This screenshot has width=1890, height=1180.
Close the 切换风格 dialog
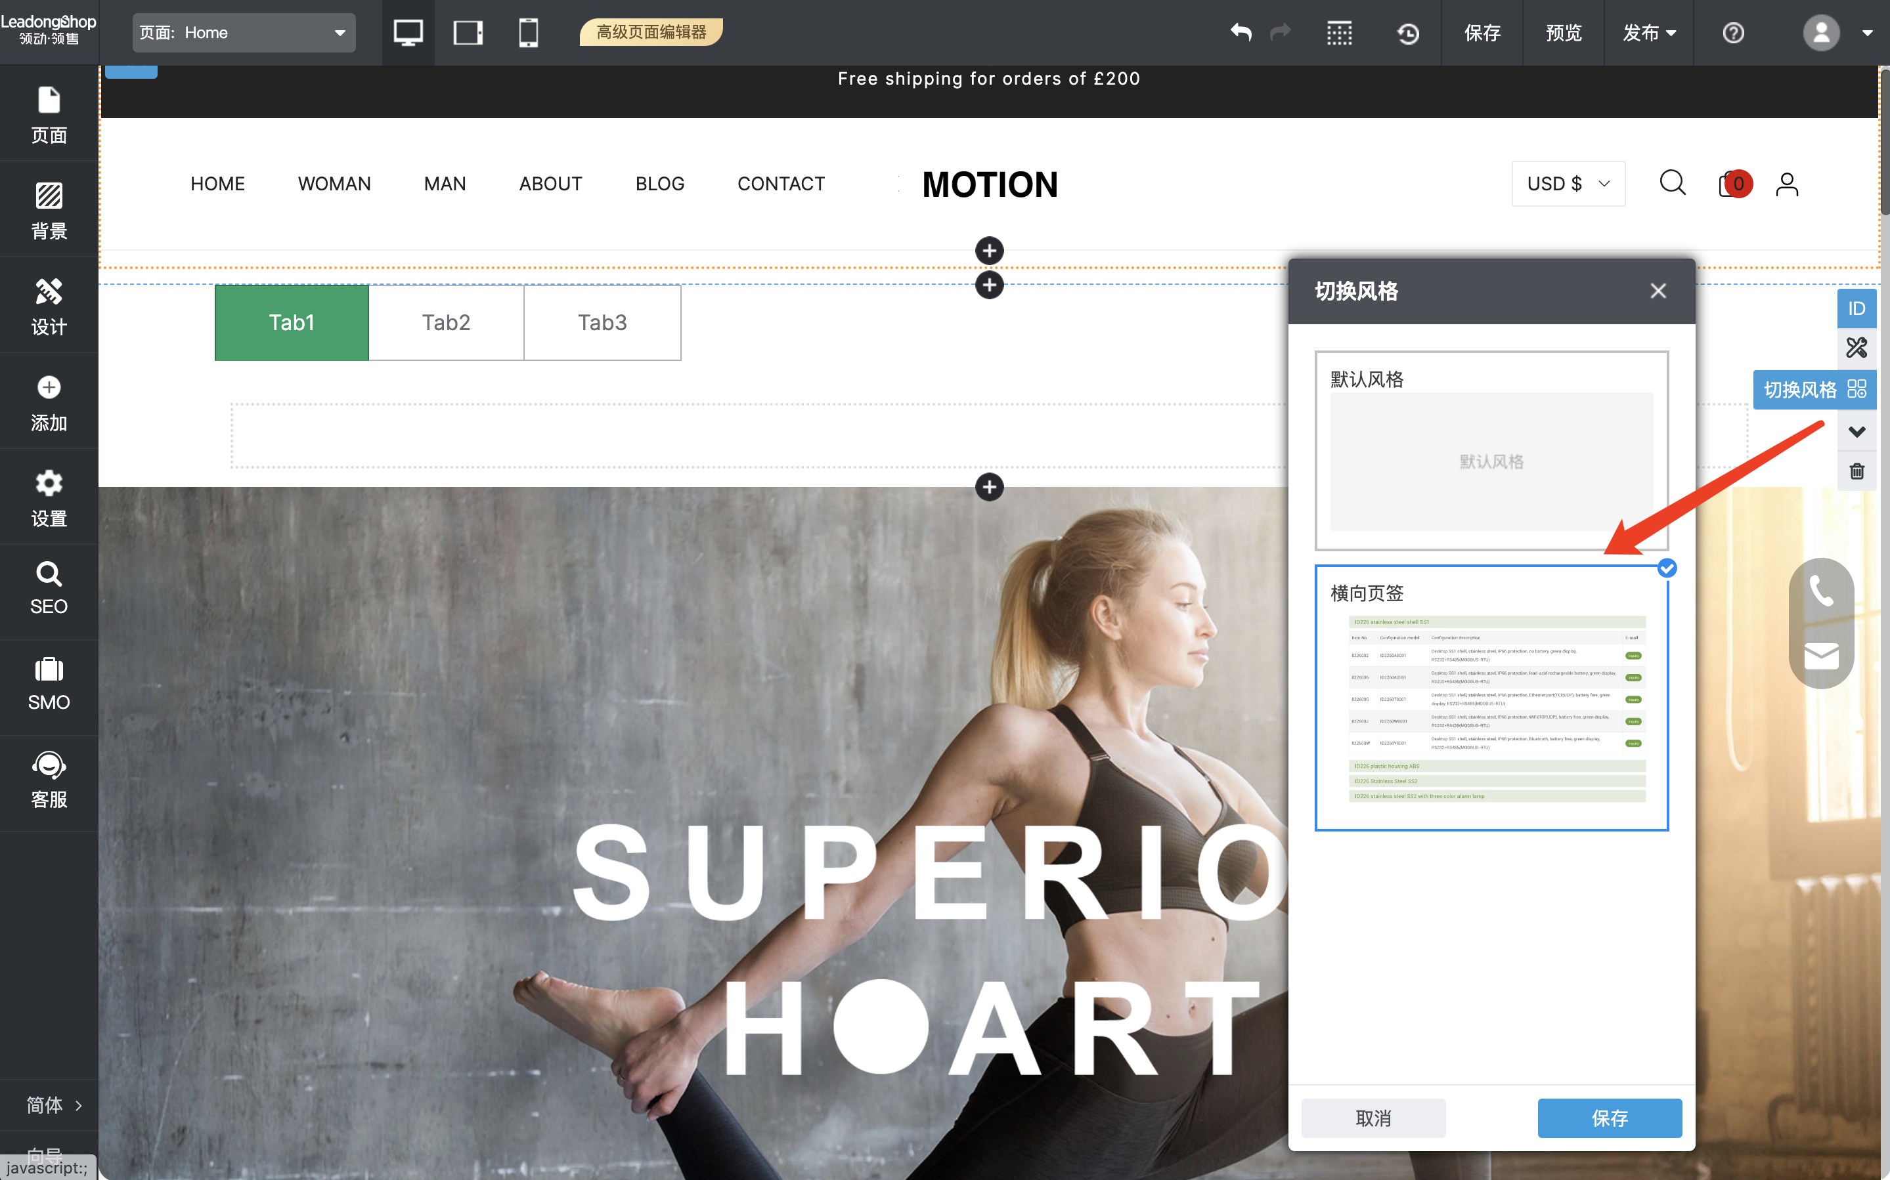pyautogui.click(x=1658, y=291)
